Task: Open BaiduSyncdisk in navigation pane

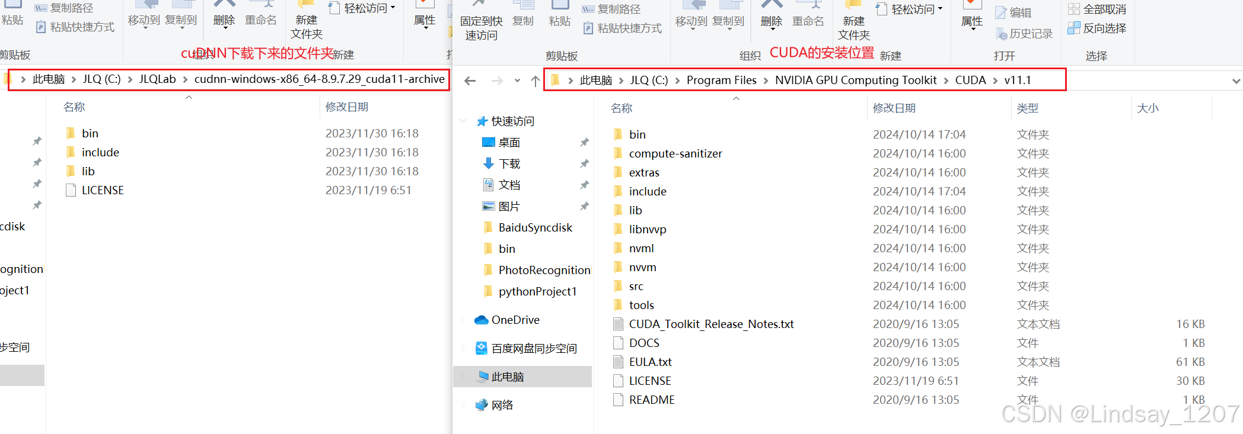Action: pos(535,228)
